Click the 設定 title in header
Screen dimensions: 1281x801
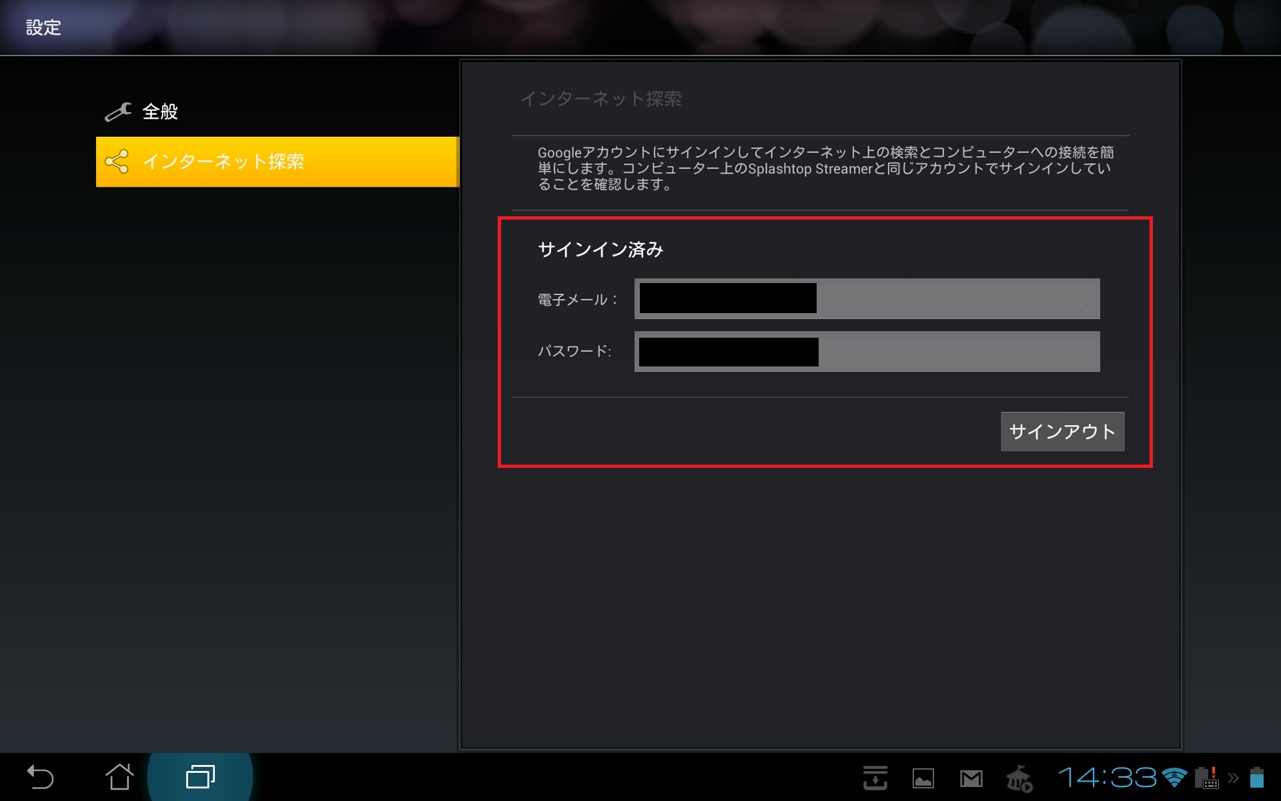click(43, 27)
